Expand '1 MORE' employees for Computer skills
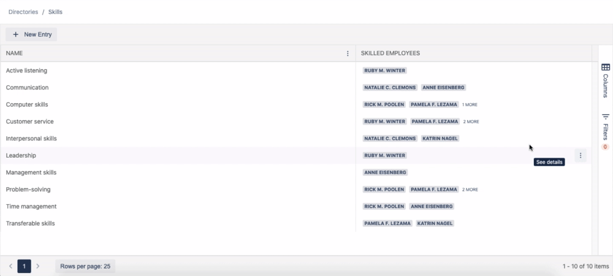613x276 pixels. (470, 105)
